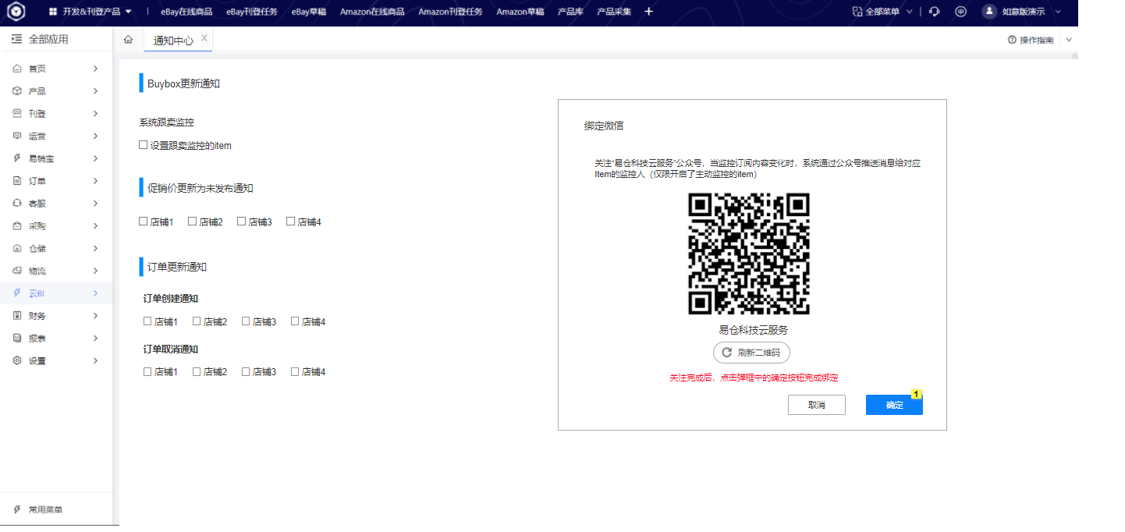Click the 常用菜单 label at sidebar bottom
The image size is (1125, 532).
45,510
